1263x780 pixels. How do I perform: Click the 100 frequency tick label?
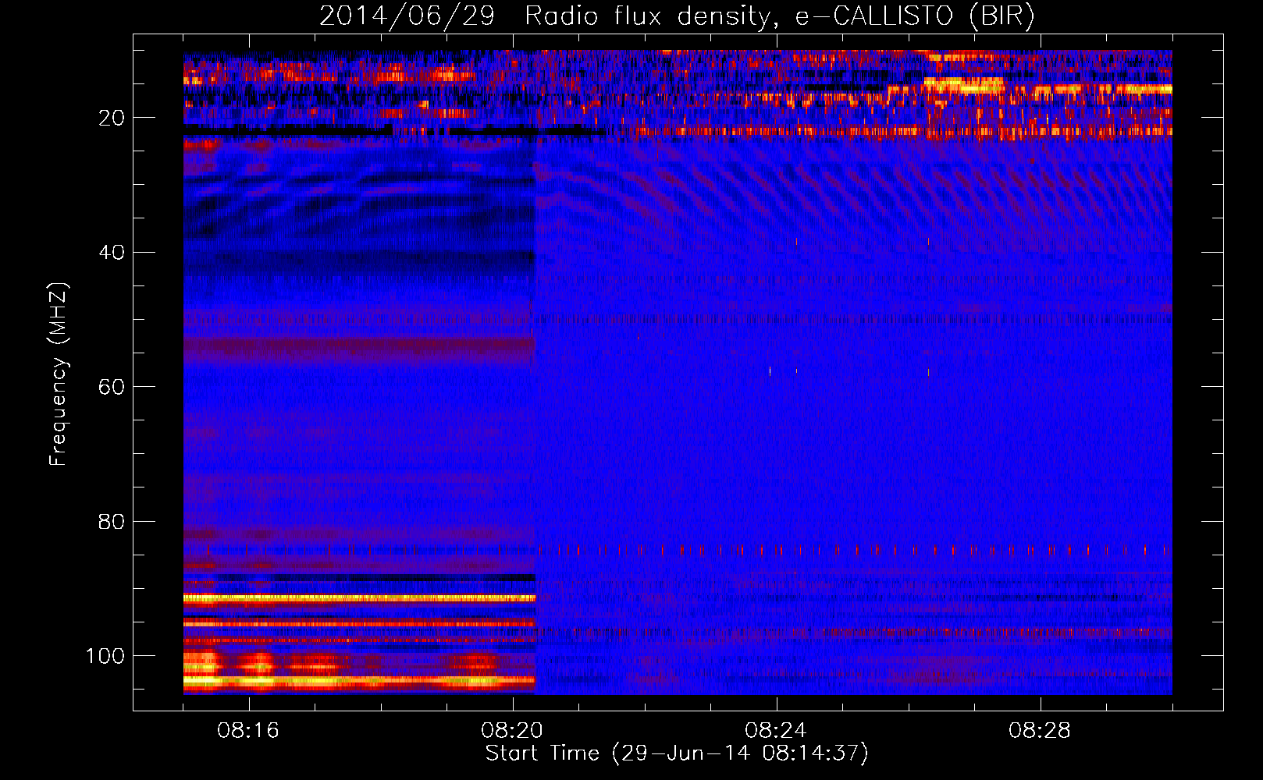pos(105,656)
